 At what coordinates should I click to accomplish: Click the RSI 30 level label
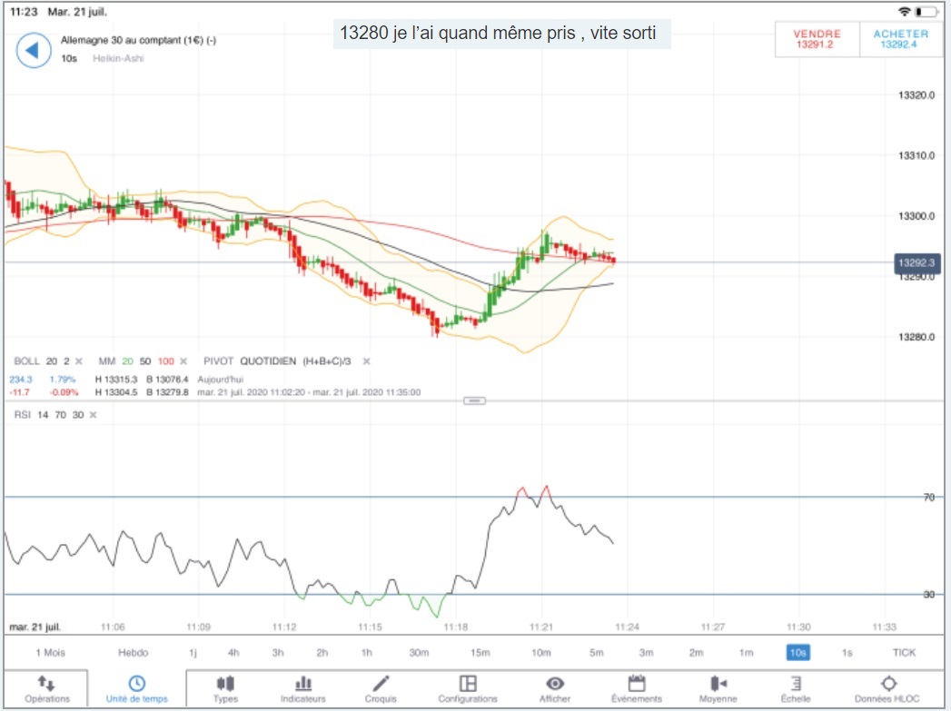(928, 595)
